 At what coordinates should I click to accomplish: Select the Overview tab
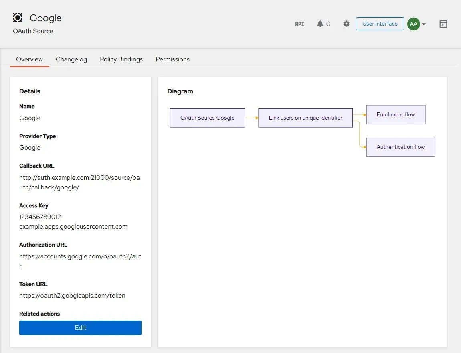29,59
